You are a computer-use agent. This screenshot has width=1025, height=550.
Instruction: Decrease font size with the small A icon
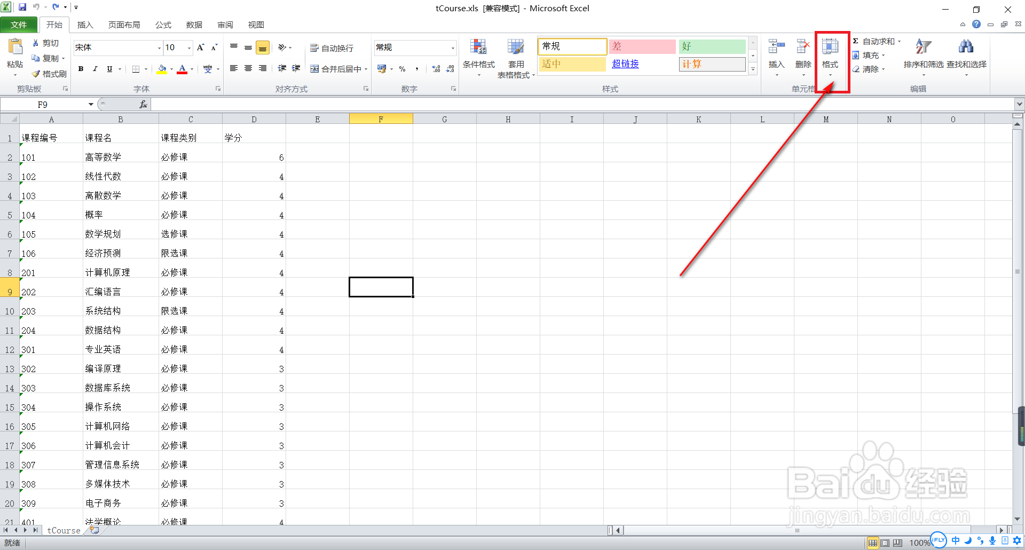(x=214, y=48)
